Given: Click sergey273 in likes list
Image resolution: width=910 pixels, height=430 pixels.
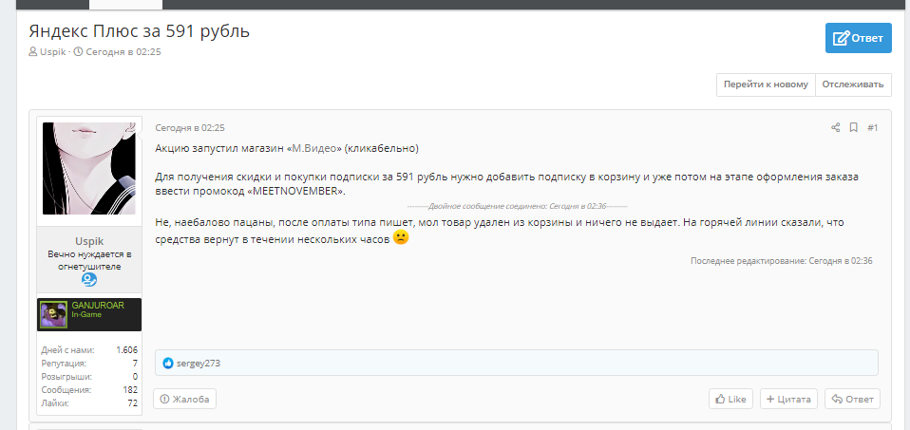Looking at the screenshot, I should click(x=199, y=364).
